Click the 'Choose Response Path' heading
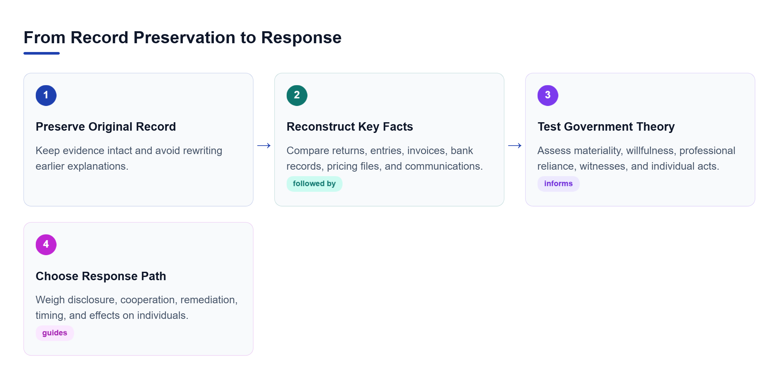 [101, 276]
